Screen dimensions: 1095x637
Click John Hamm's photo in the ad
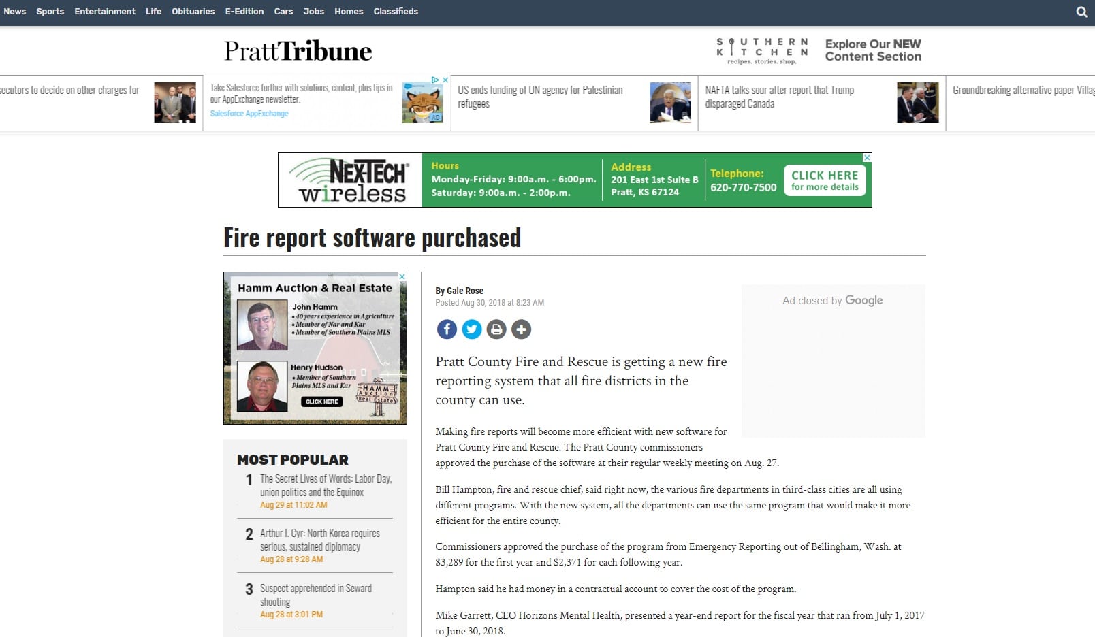[x=262, y=325]
